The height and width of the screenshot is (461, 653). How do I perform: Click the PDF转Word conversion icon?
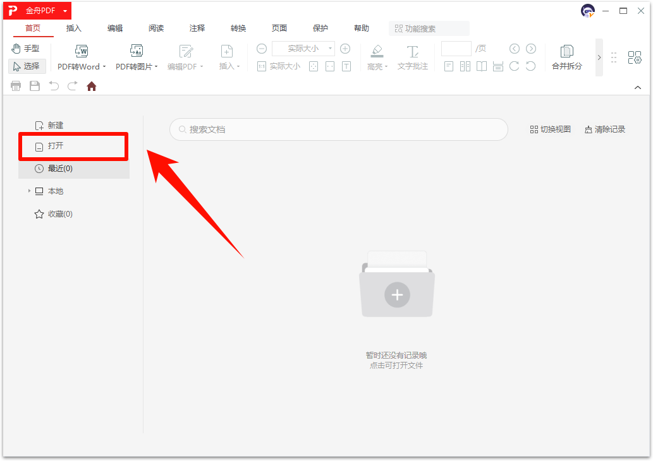82,52
